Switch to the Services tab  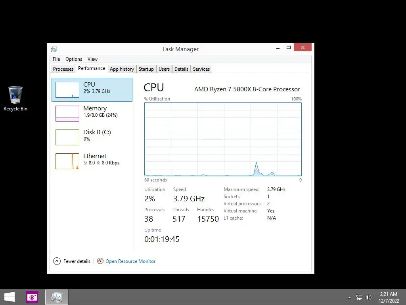pyautogui.click(x=201, y=69)
